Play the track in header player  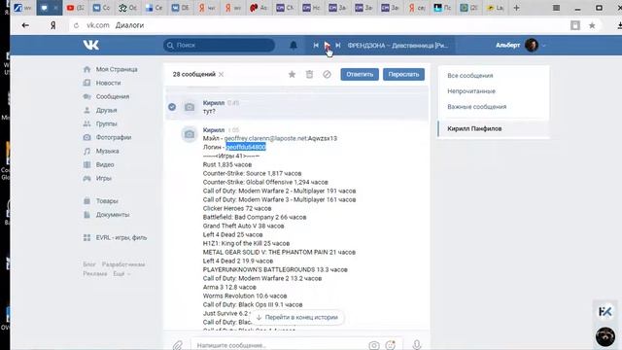pyautogui.click(x=327, y=46)
